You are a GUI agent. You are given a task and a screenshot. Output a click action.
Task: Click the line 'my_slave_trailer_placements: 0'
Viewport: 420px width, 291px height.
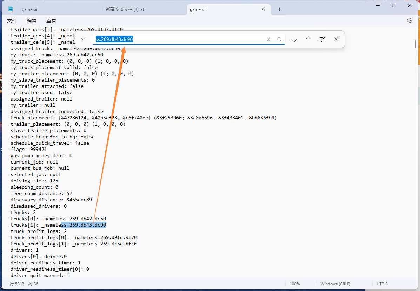53,80
